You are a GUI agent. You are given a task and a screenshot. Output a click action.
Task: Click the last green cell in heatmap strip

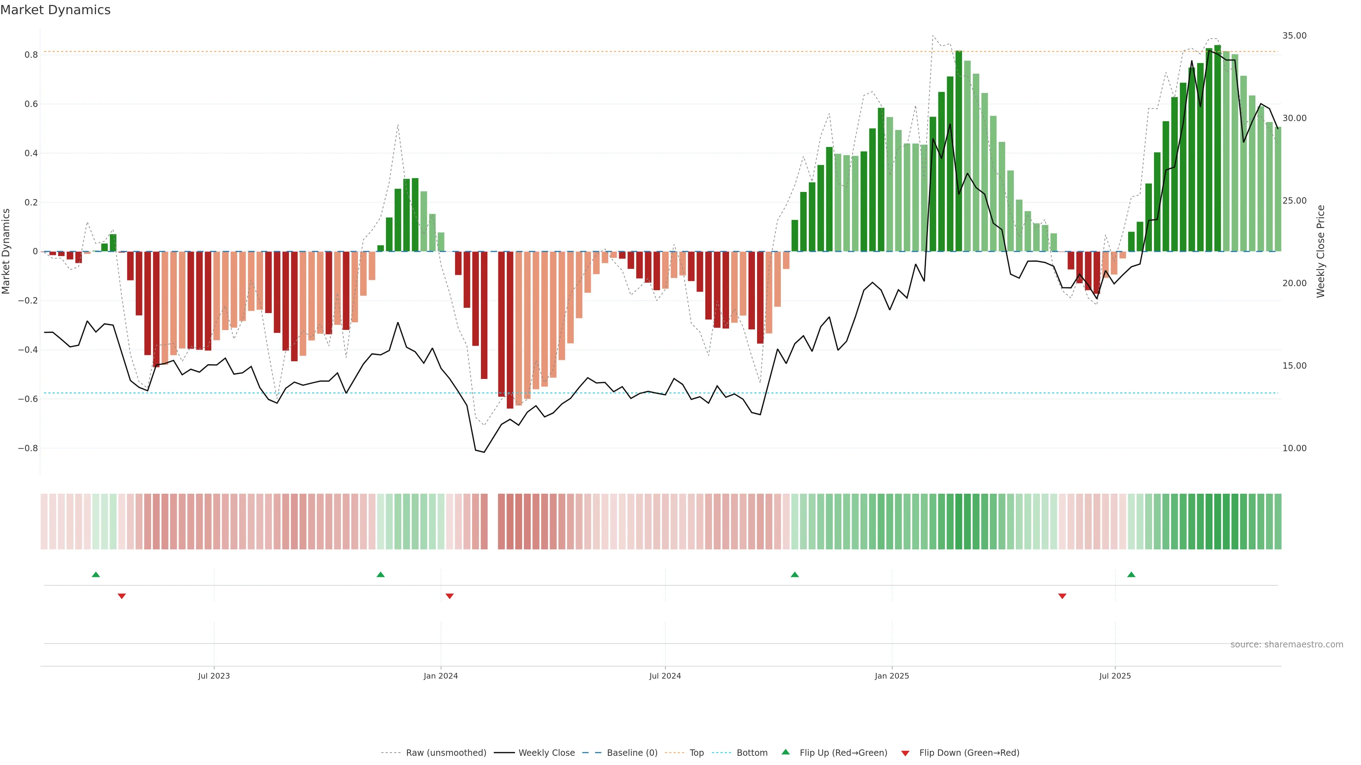coord(1277,522)
